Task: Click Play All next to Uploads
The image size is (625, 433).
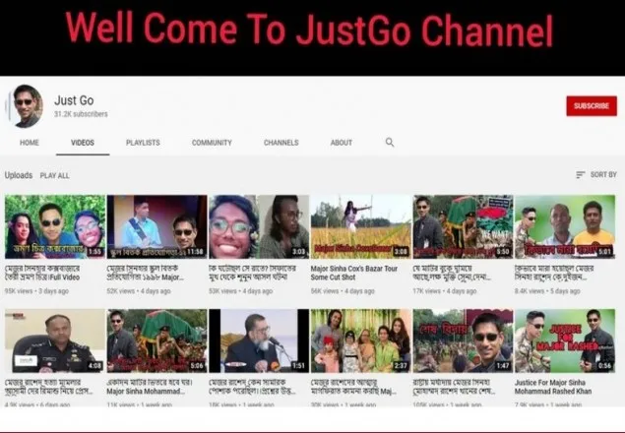Action: pos(54,175)
